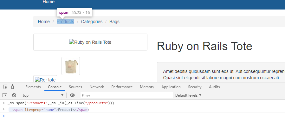Screen dimensions: 285x123
Task: Click the returned span element in console
Action: (x=49, y=110)
